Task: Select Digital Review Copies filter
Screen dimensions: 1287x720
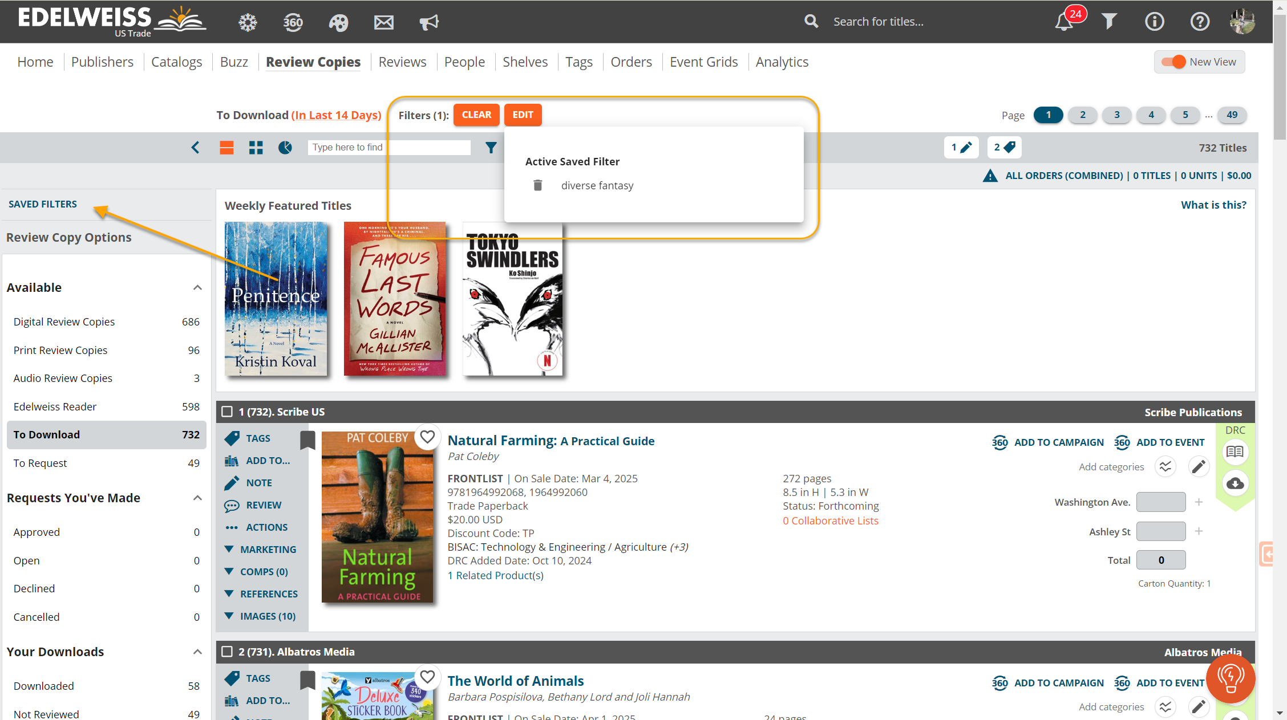Action: pos(106,322)
